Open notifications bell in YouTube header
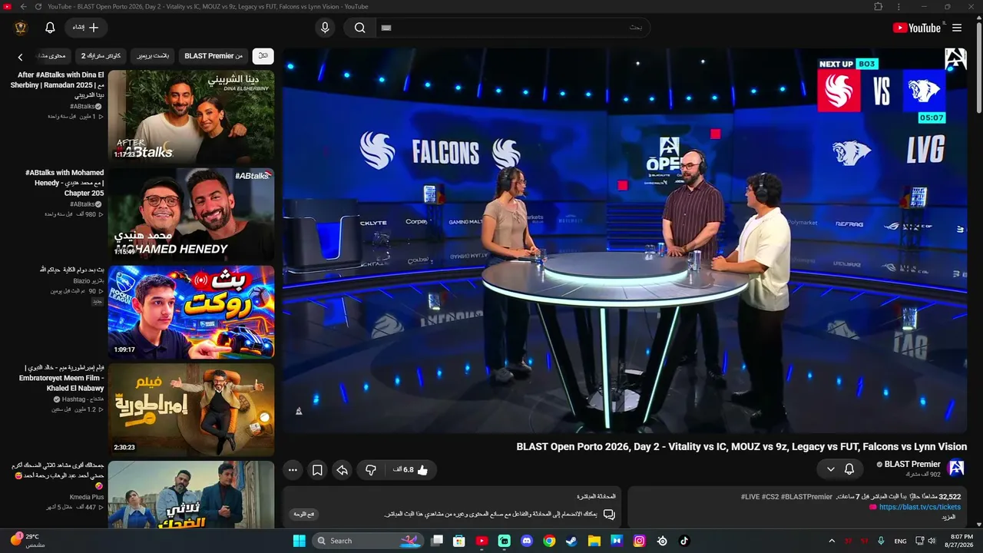The image size is (983, 553). point(50,28)
